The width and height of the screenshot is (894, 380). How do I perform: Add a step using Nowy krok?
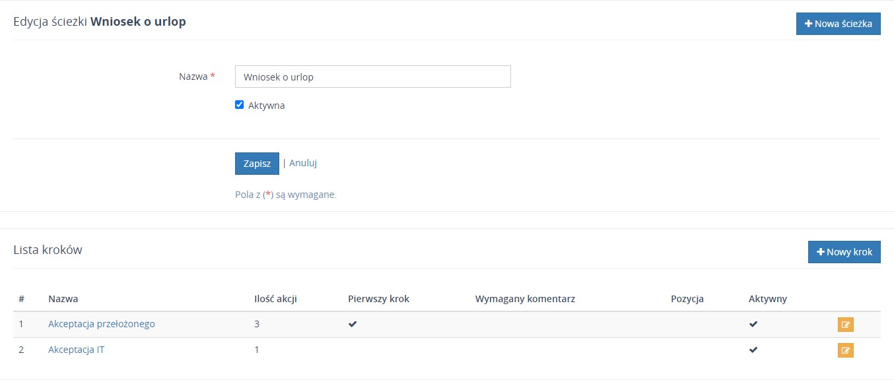click(x=844, y=252)
